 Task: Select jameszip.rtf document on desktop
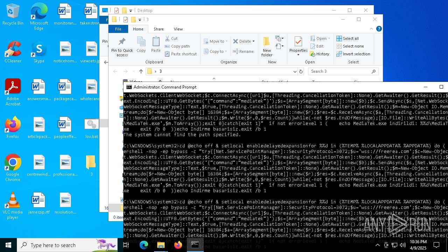click(x=39, y=203)
